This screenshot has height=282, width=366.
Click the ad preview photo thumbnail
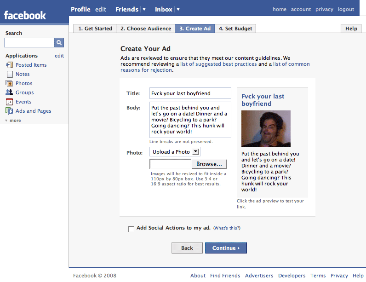pos(266,129)
